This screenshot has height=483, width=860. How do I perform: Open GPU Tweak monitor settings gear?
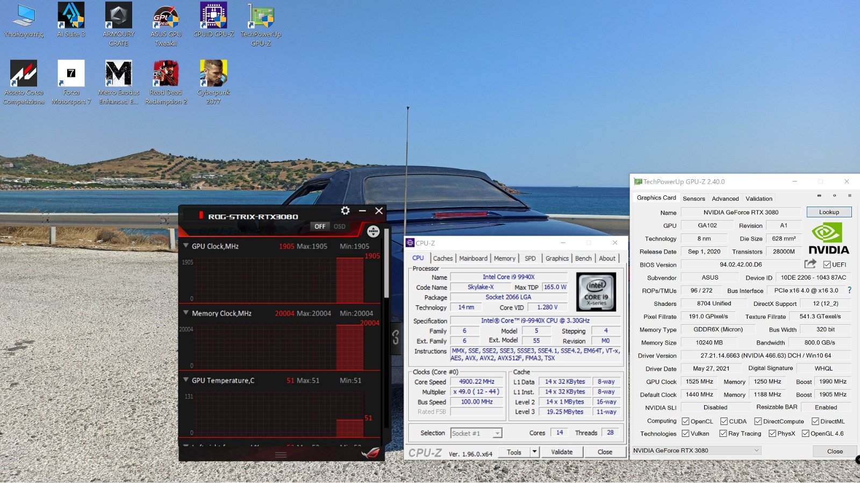pos(345,211)
